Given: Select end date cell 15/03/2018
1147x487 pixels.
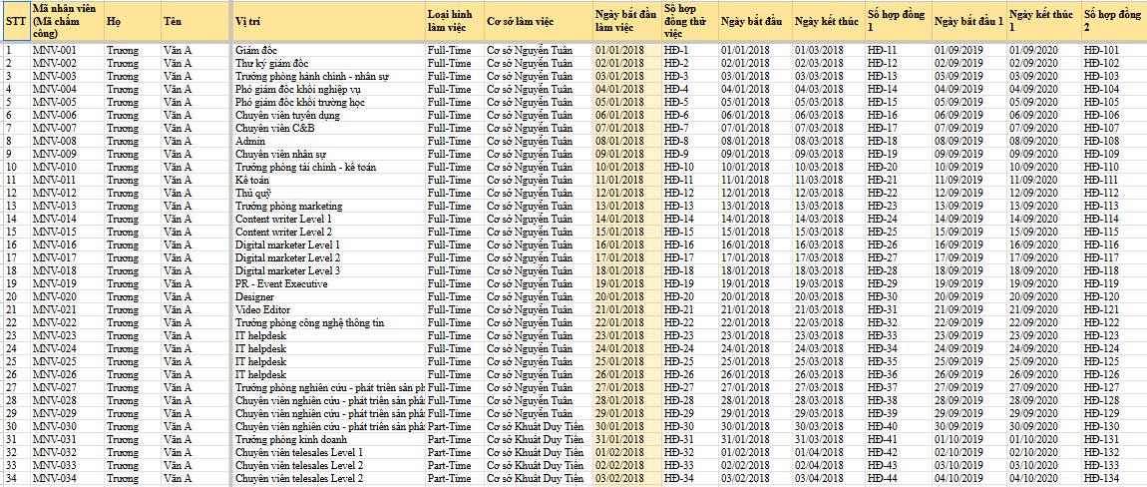Looking at the screenshot, I should coord(829,232).
